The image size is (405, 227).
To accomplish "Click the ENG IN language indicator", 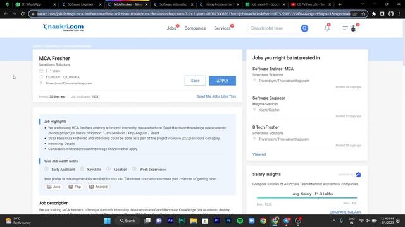I will click(x=351, y=221).
